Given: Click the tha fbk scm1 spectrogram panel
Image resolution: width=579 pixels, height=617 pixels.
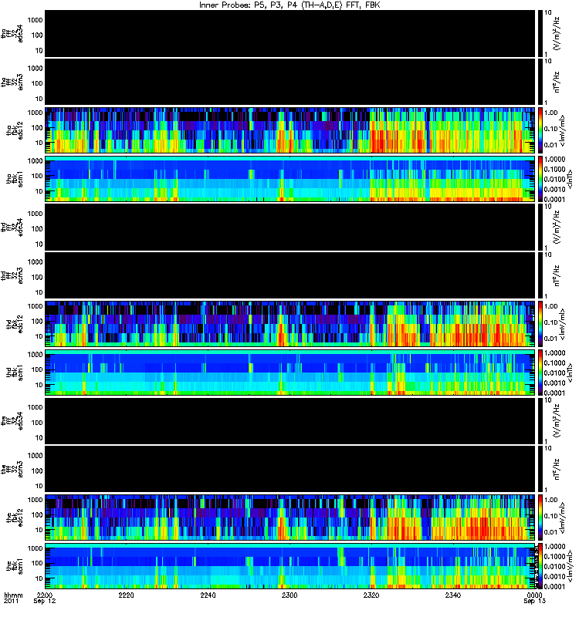Looking at the screenshot, I should click(290, 179).
